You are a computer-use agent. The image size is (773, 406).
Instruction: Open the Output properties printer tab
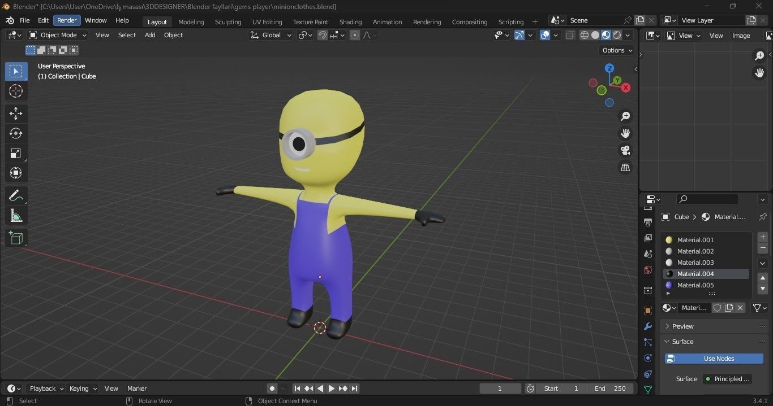tap(648, 222)
